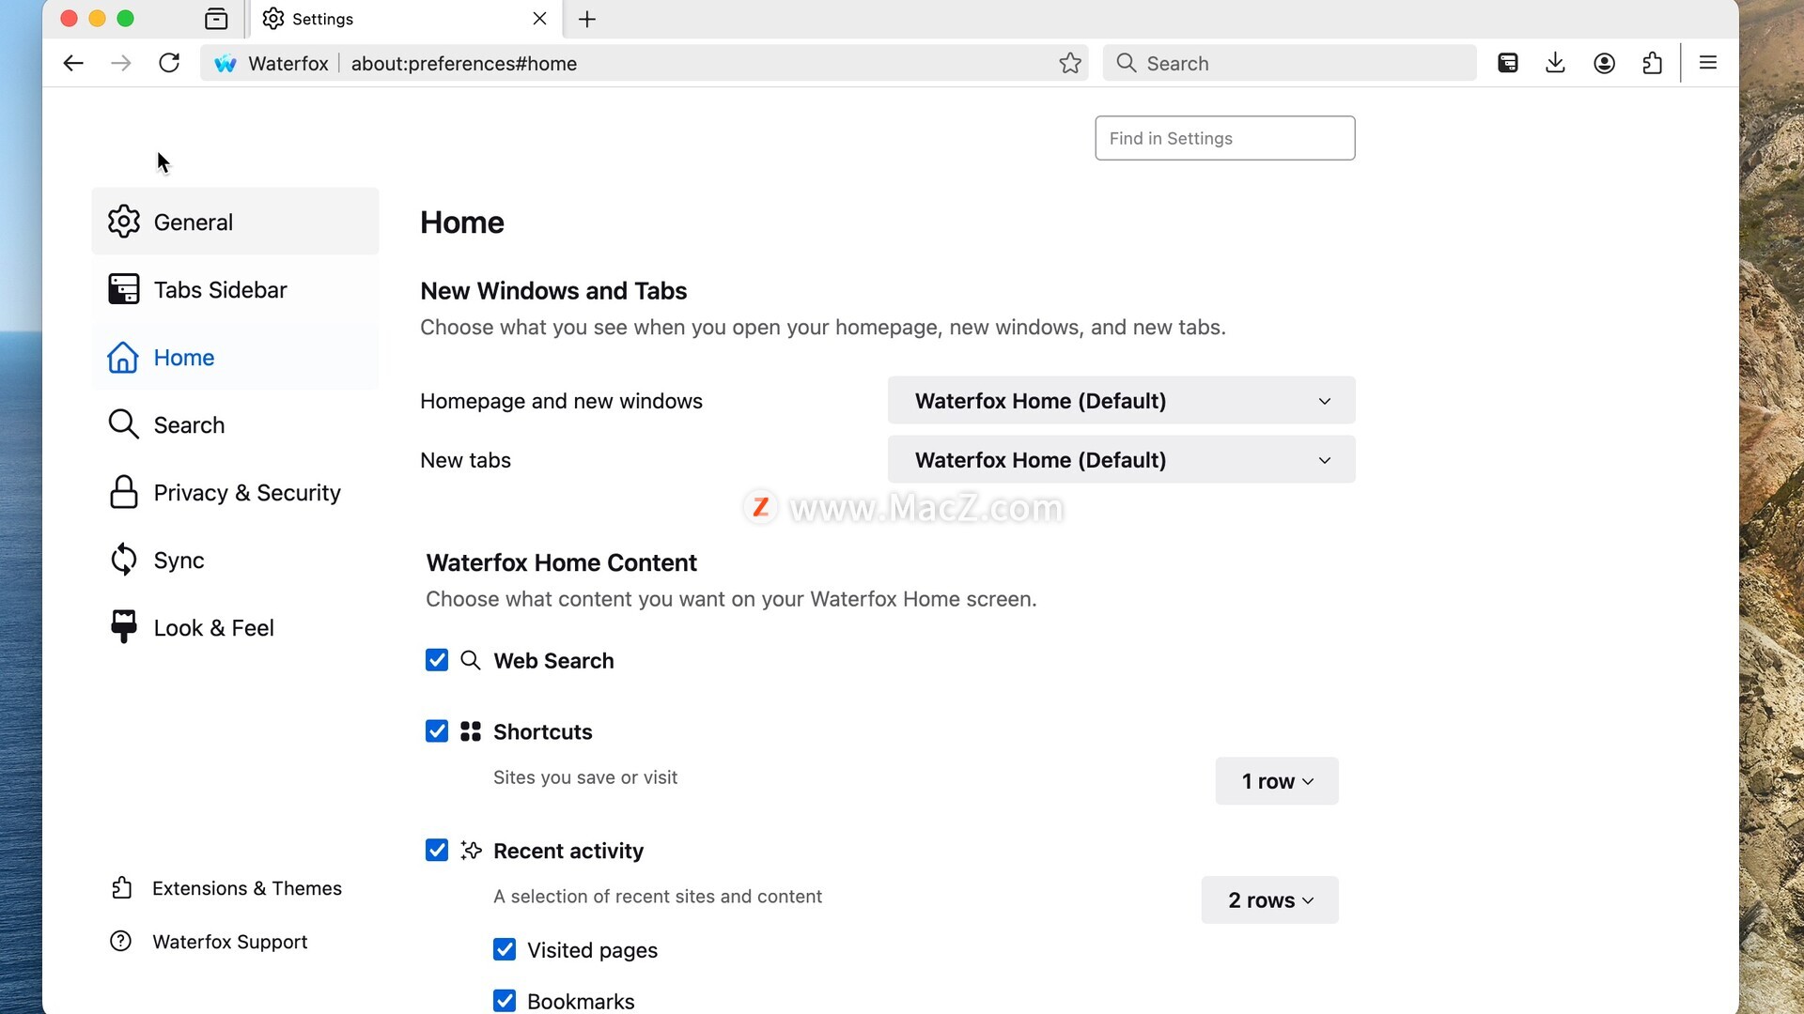Click the list all tabs icon
This screenshot has height=1014, width=1804.
216,19
